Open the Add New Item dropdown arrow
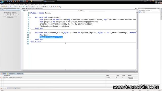Viewport: 162px width, 91px height. point(7,7)
